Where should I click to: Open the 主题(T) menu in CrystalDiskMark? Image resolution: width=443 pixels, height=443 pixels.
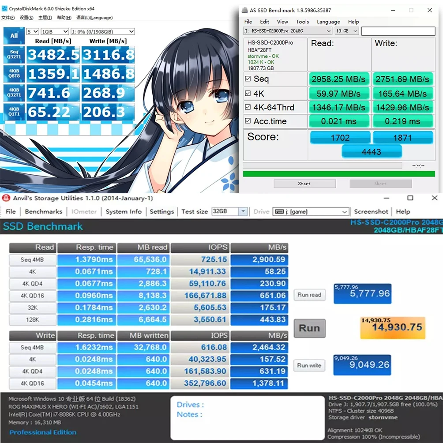click(x=45, y=18)
